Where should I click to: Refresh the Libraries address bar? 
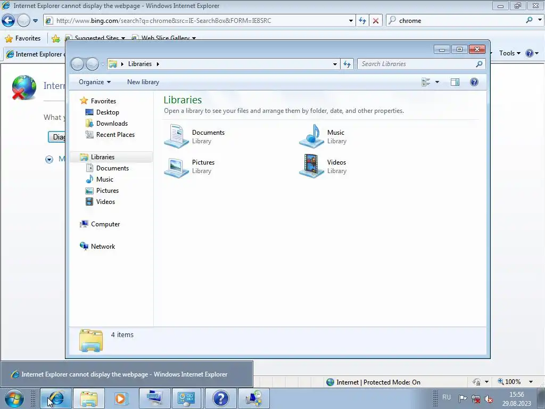pos(347,64)
